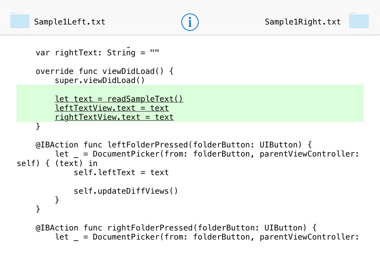380x253 pixels.
Task: Open the right folder icon
Action: 359,20
